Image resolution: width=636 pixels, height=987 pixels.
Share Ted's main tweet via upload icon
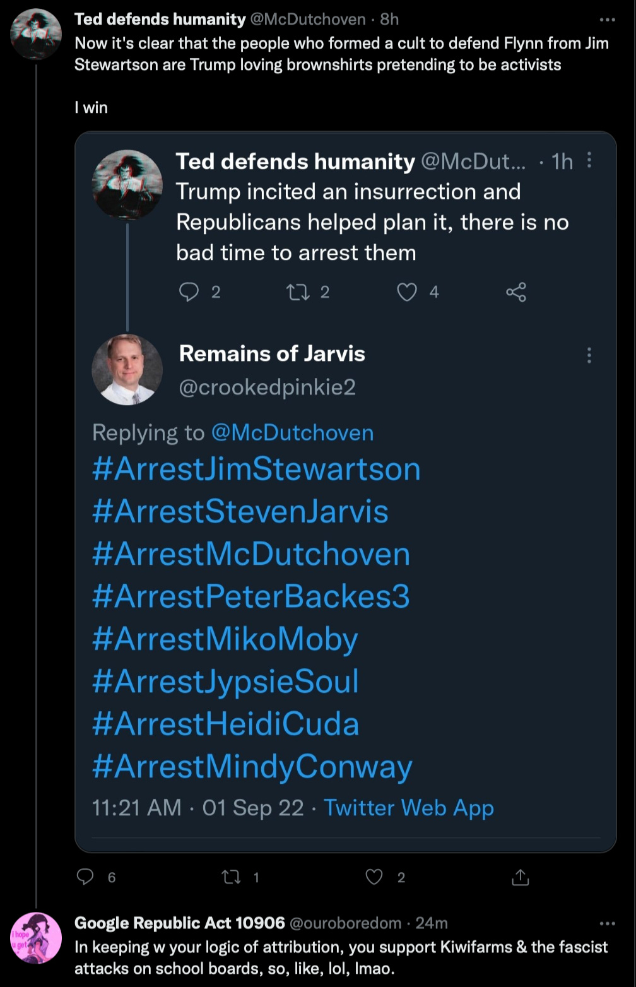520,877
